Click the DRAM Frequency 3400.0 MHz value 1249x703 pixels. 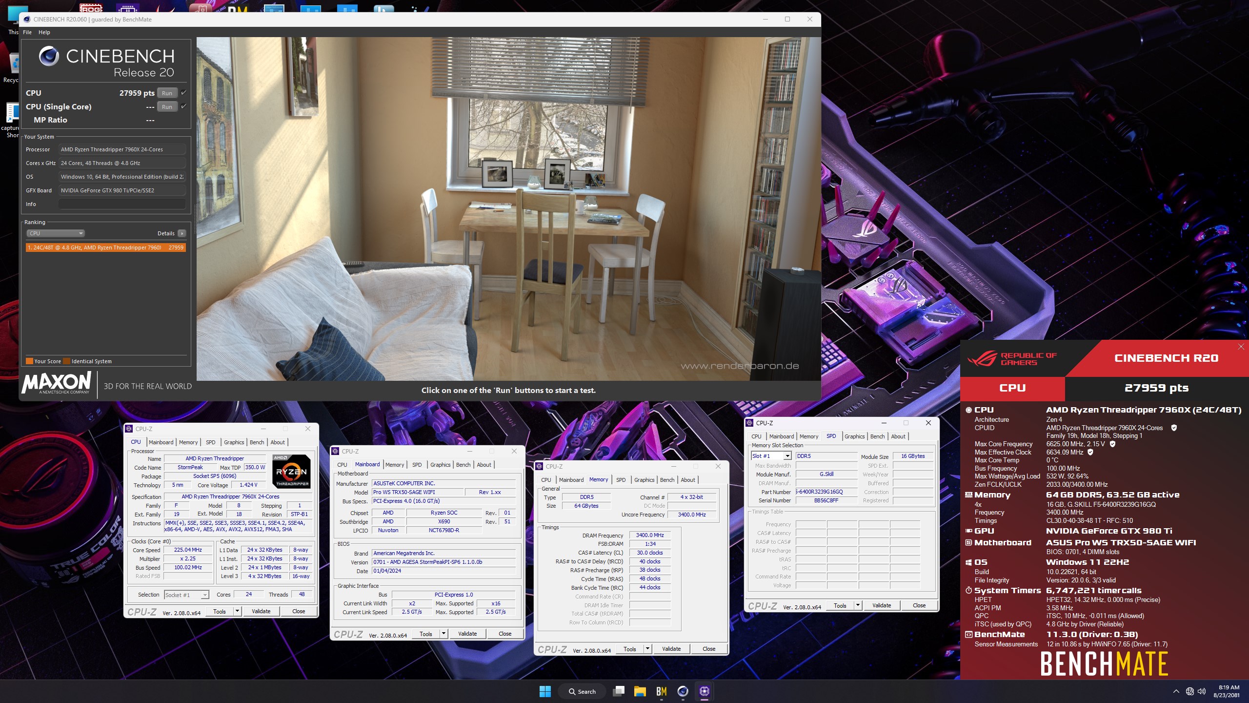[x=650, y=535]
